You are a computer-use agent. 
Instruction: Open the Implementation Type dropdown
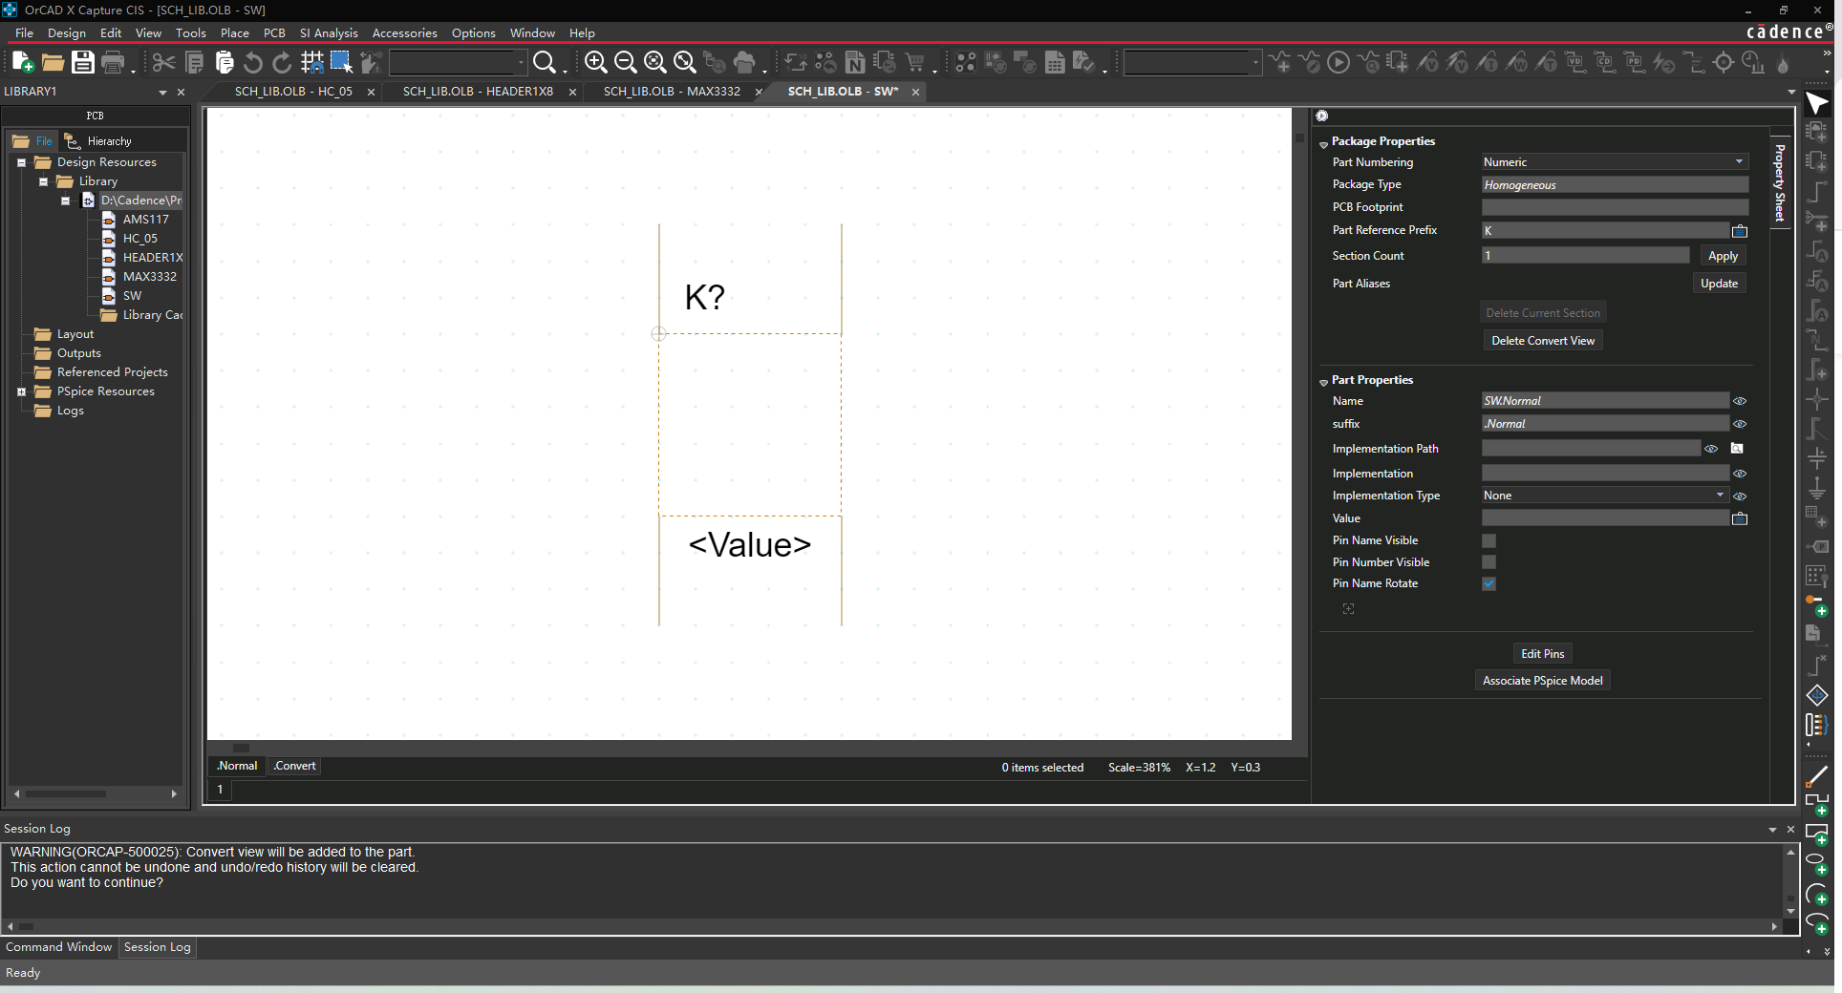tap(1720, 495)
